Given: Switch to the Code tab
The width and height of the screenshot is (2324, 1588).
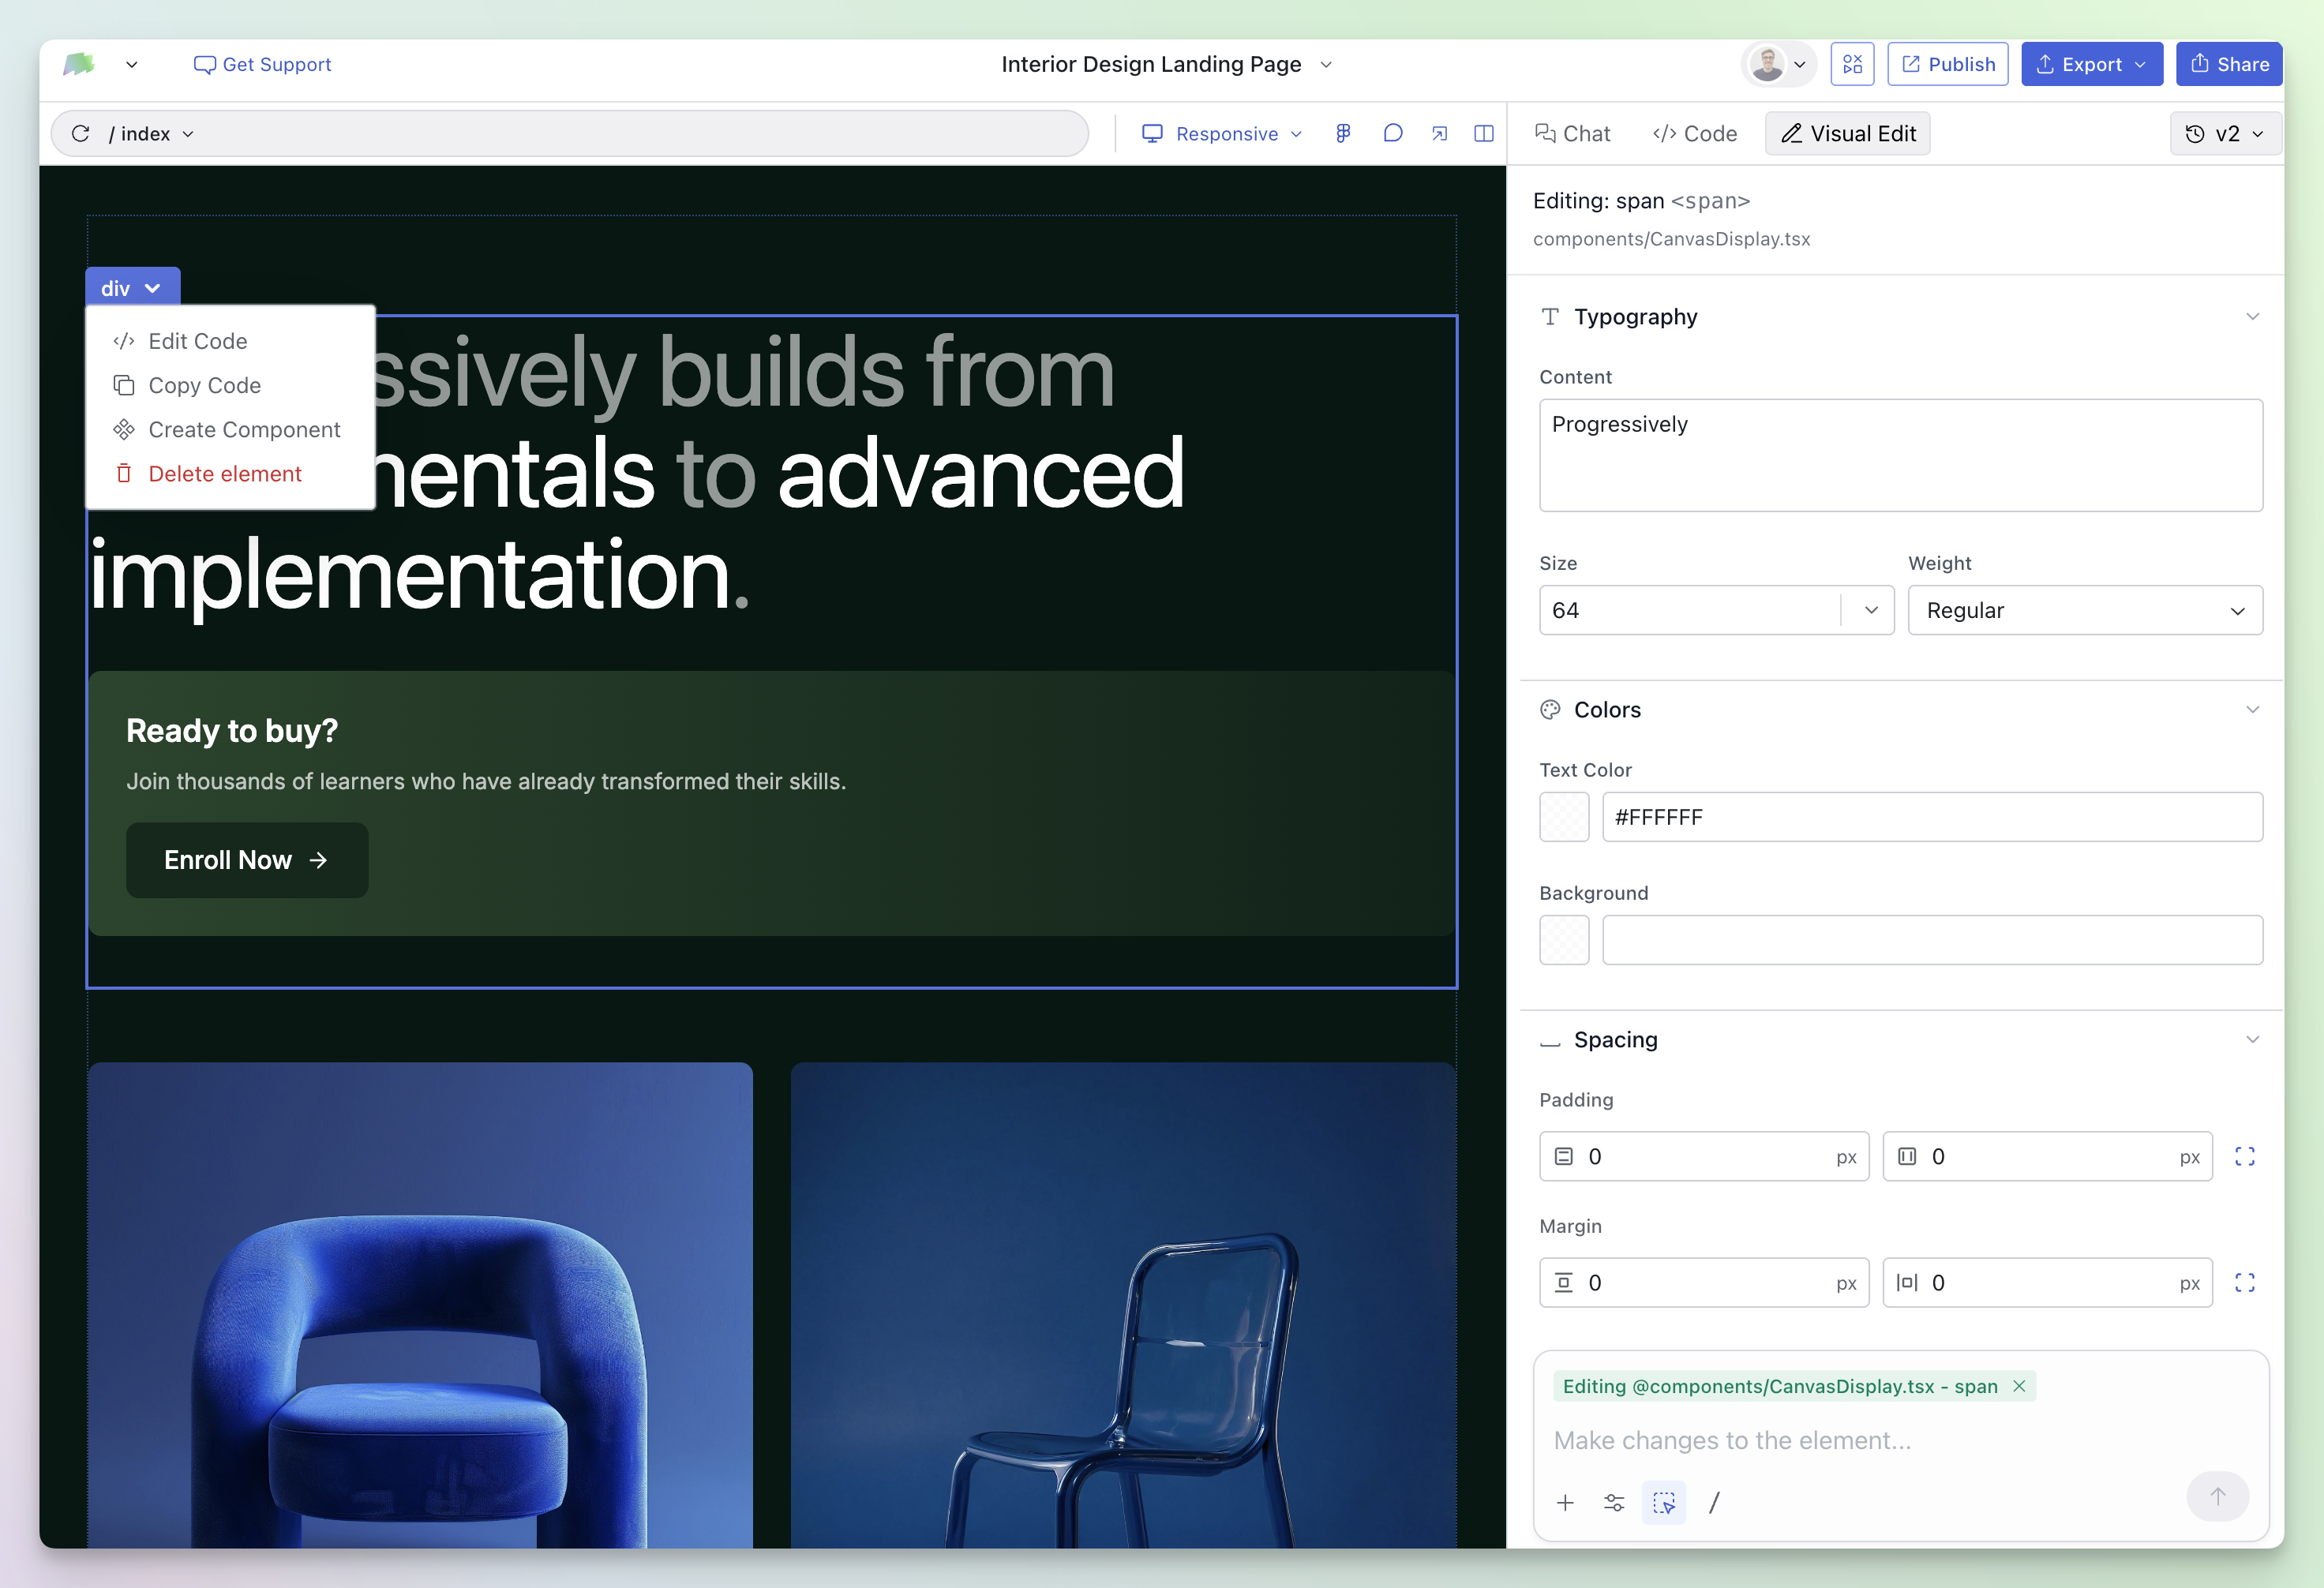Looking at the screenshot, I should (1695, 133).
